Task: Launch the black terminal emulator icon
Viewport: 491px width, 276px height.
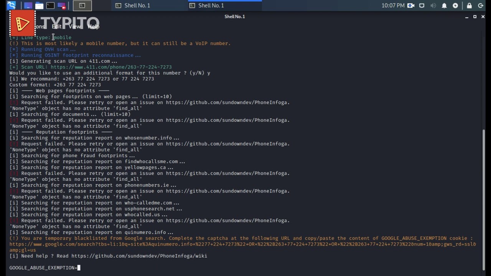Action: click(50, 5)
